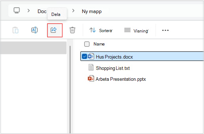
Task: Click the Sortera up-down arrows icon
Action: pyautogui.click(x=93, y=30)
